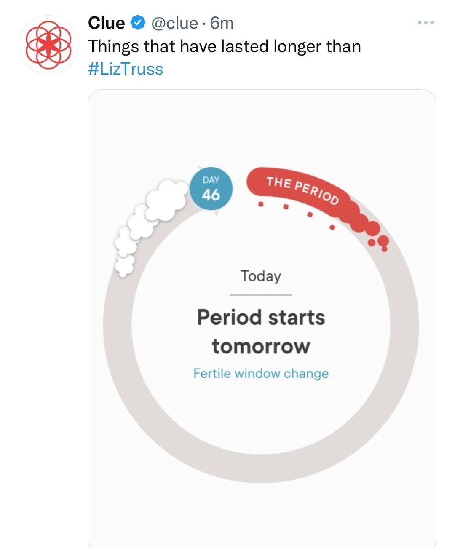Click the word tomorrow in the cycle circle

point(261,346)
